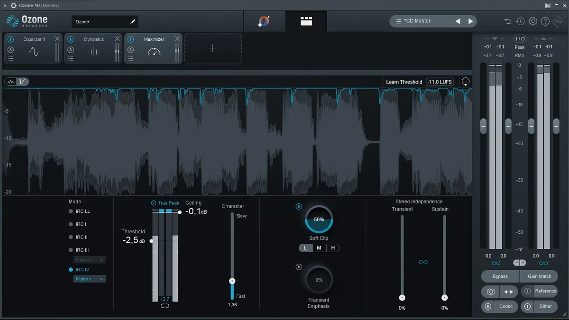The image size is (569, 320).
Task: Select the Maximizer module tab
Action: tap(154, 48)
